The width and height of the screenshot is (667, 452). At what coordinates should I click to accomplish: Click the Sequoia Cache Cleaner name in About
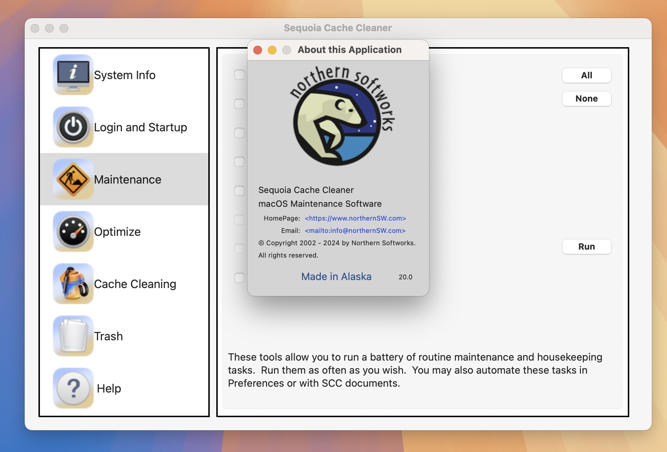(x=306, y=190)
